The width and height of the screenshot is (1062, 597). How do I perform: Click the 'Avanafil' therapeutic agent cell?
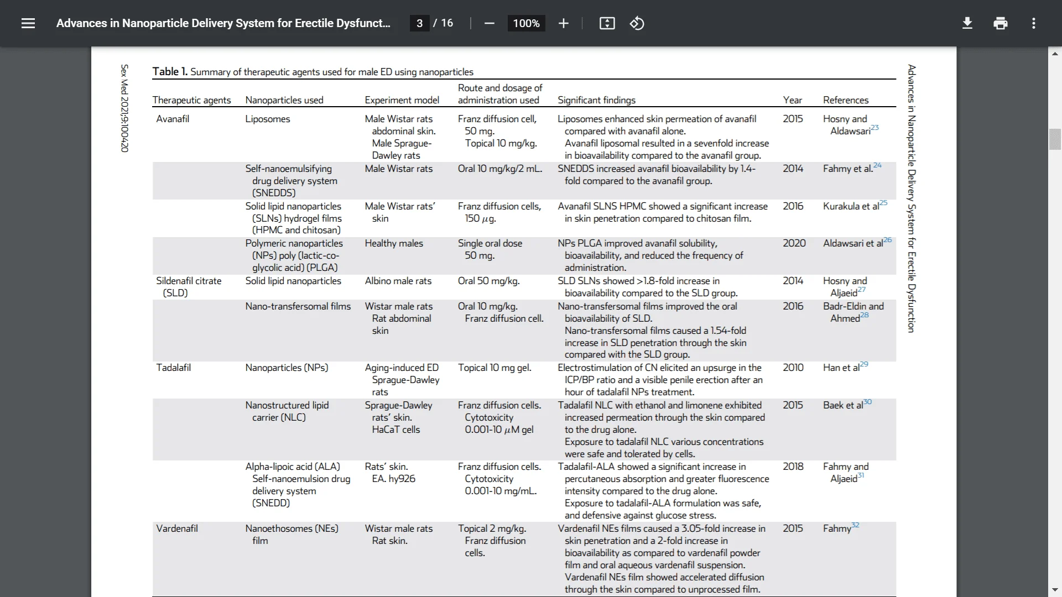[x=173, y=119]
